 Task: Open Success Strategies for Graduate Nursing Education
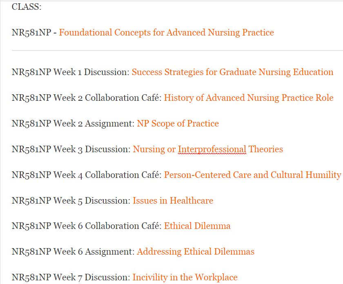(232, 72)
